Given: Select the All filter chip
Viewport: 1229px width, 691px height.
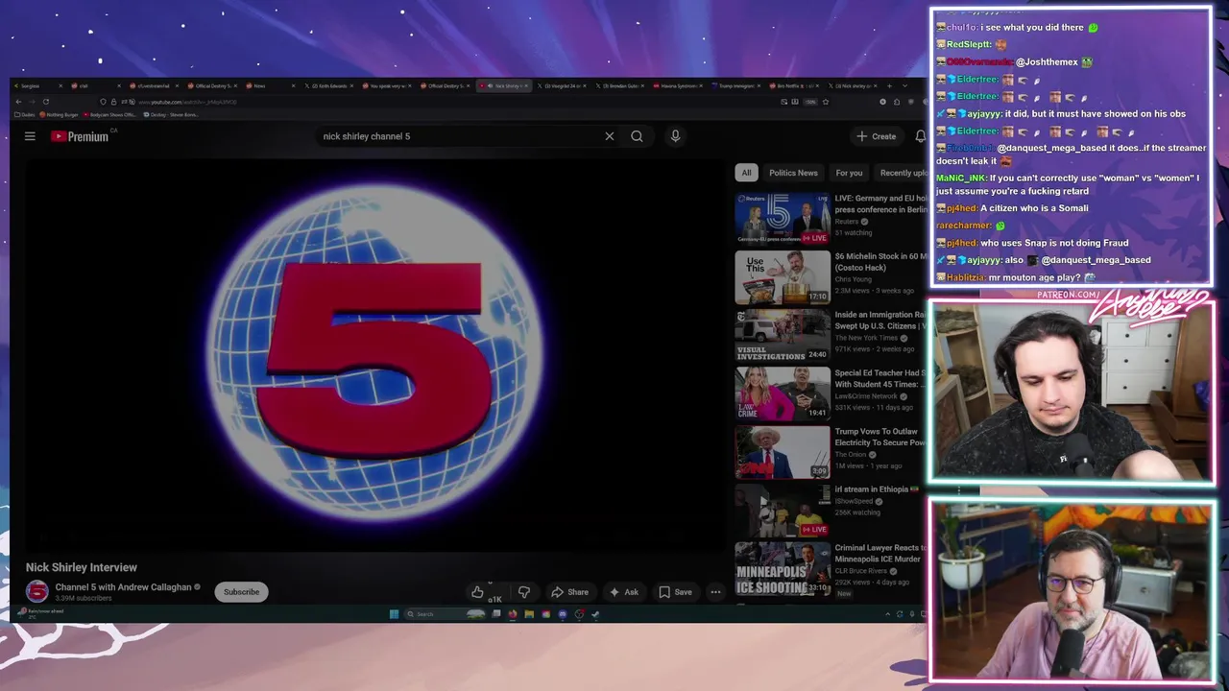Looking at the screenshot, I should click(746, 173).
